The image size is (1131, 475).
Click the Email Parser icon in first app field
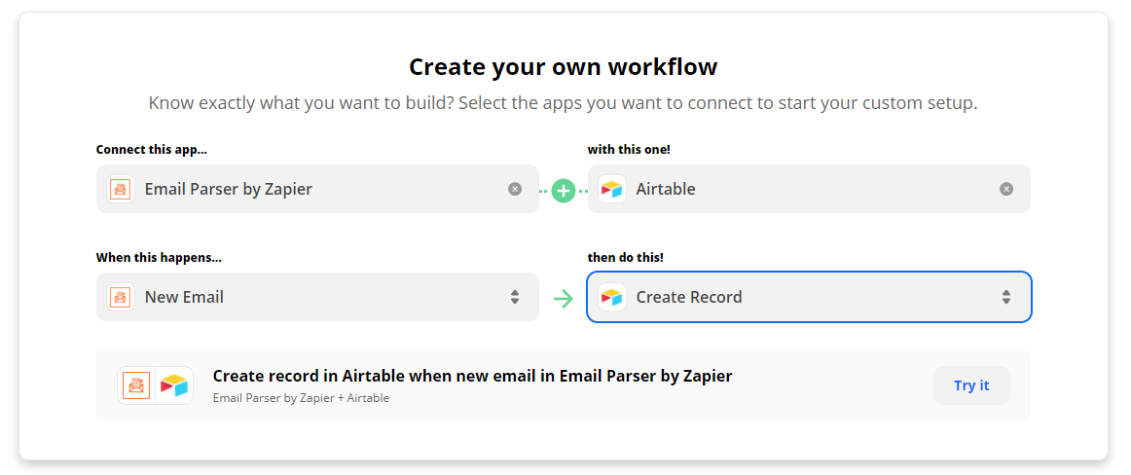pyautogui.click(x=121, y=189)
